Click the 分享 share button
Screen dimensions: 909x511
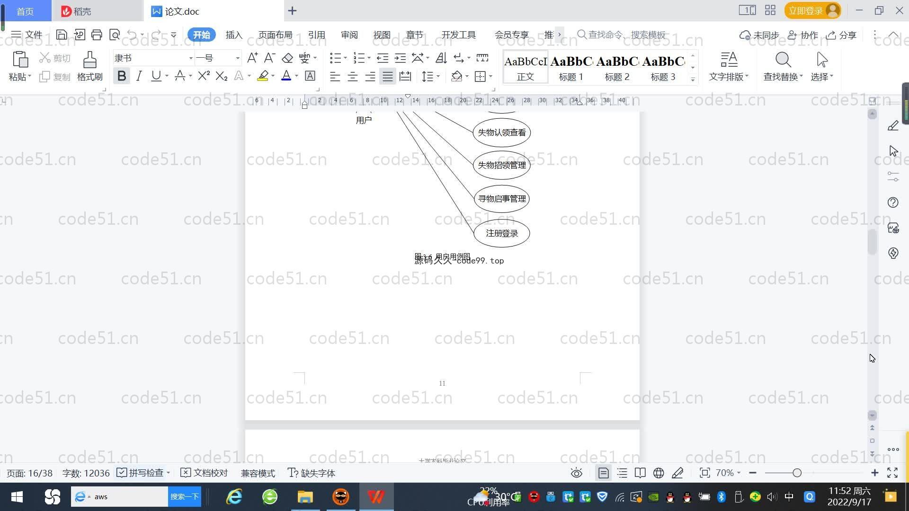click(841, 35)
